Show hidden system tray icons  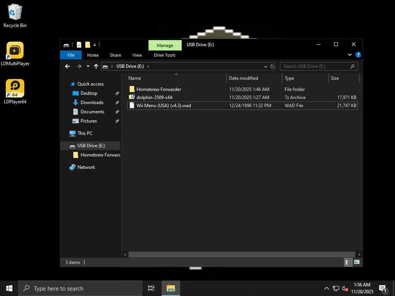326,288
